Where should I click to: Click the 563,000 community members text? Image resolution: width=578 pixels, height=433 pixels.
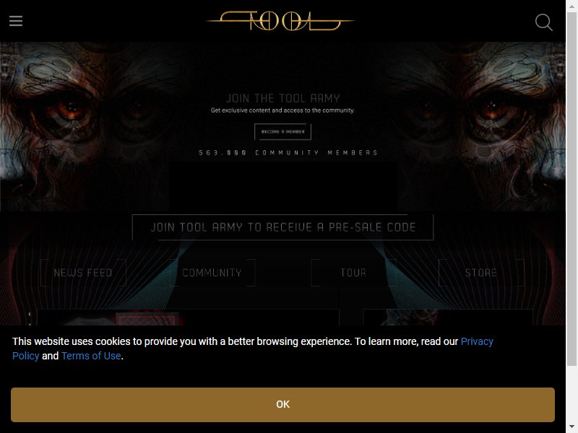(288, 152)
